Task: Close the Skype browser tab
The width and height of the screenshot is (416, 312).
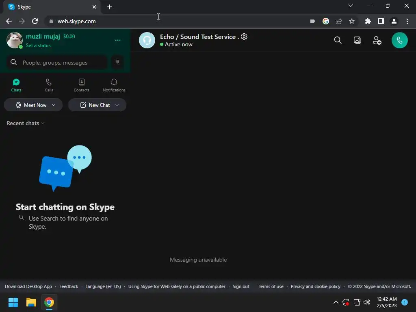Action: [x=94, y=7]
